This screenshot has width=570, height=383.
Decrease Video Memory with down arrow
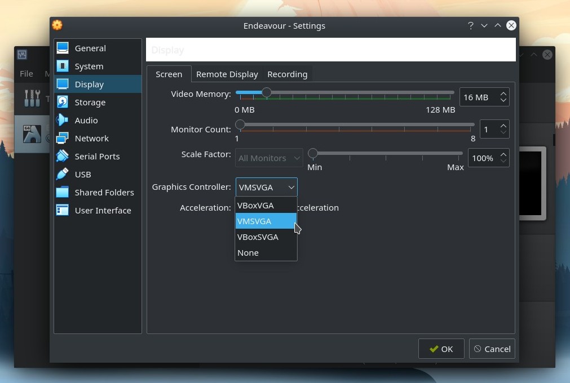tap(503, 101)
